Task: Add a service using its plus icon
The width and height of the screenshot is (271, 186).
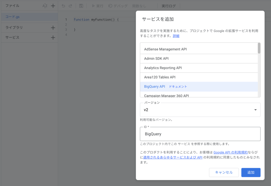Action: point(53,37)
